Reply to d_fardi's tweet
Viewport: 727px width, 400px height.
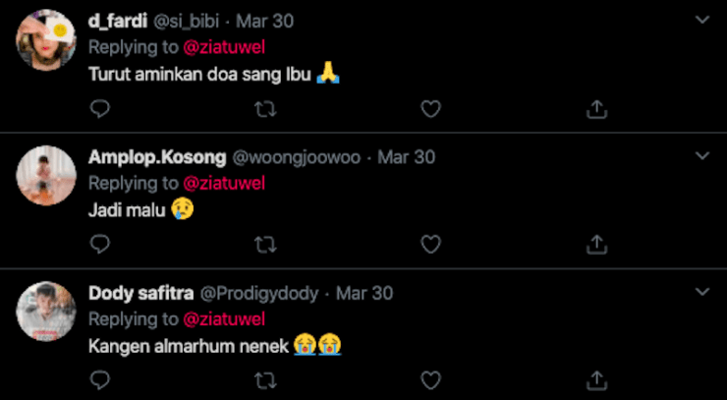pyautogui.click(x=99, y=109)
